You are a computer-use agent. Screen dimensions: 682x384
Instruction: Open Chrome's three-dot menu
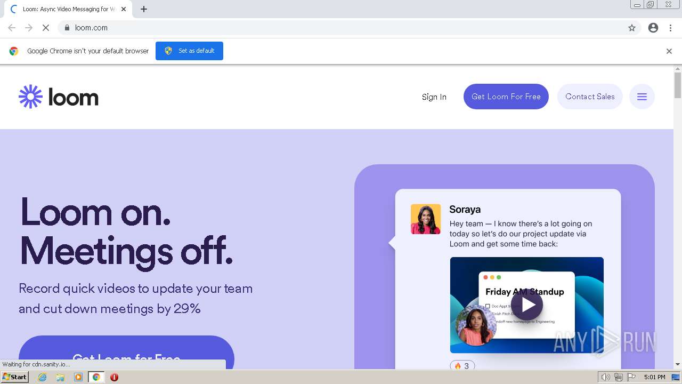[x=670, y=28]
